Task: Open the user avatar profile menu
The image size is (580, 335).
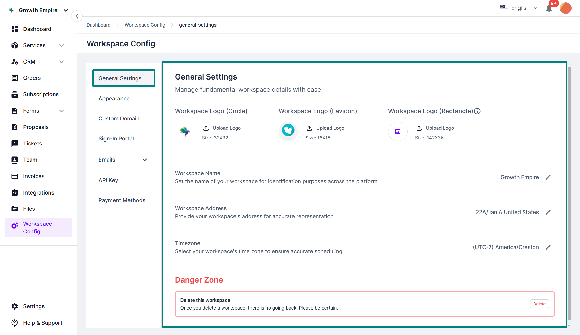Action: click(x=565, y=8)
